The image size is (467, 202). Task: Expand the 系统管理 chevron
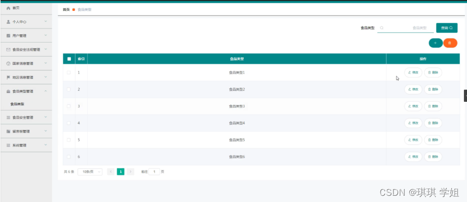point(46,145)
